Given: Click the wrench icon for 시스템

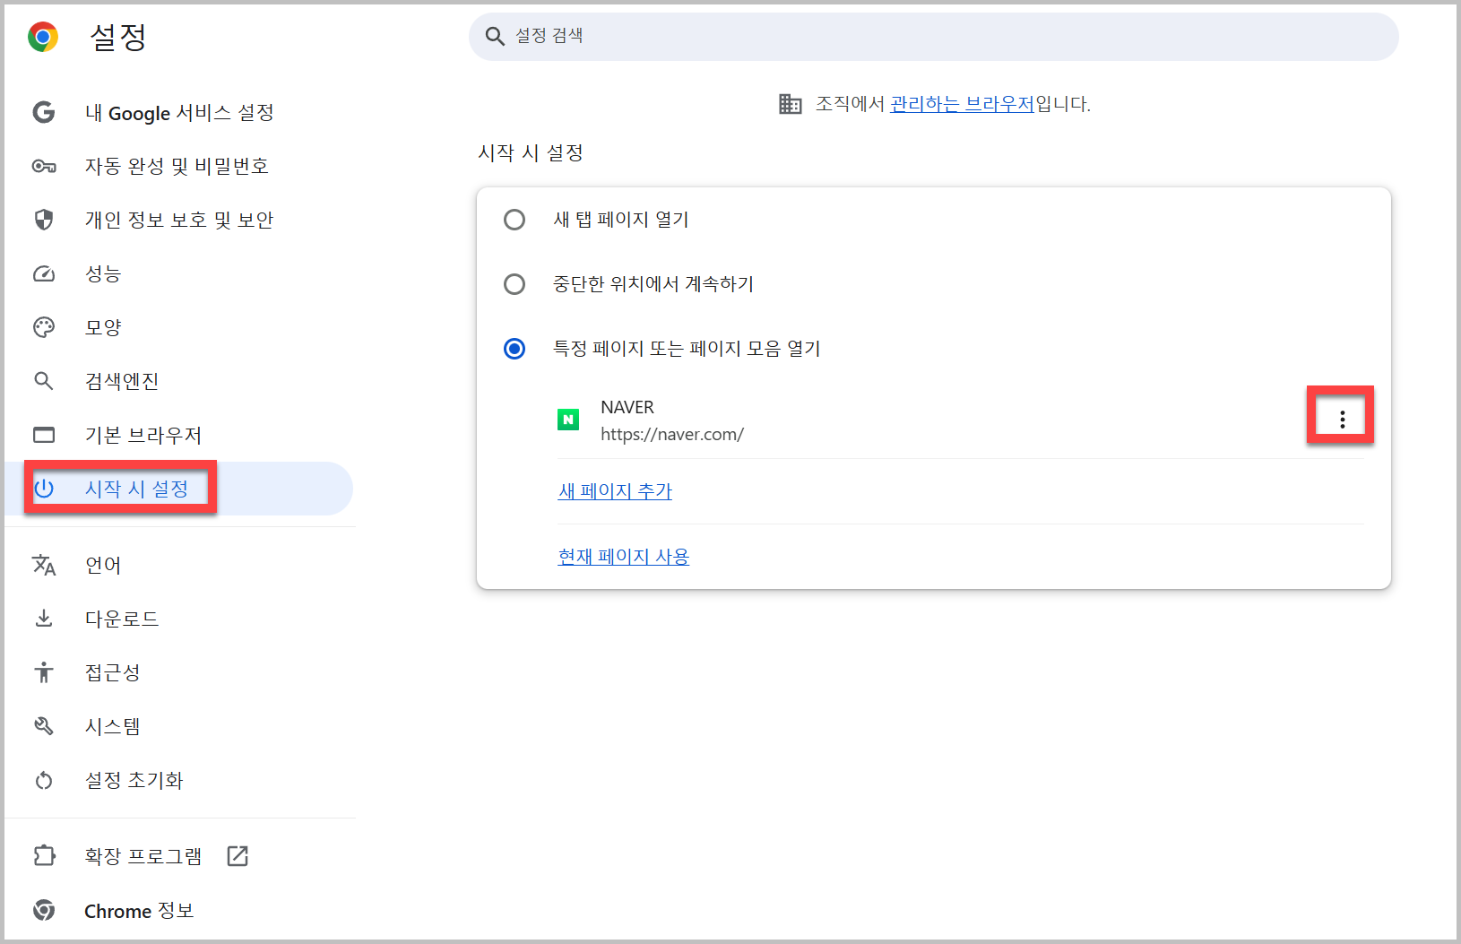Looking at the screenshot, I should (44, 726).
